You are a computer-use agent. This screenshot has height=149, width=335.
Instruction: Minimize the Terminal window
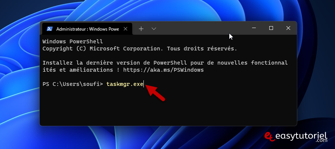254,28
